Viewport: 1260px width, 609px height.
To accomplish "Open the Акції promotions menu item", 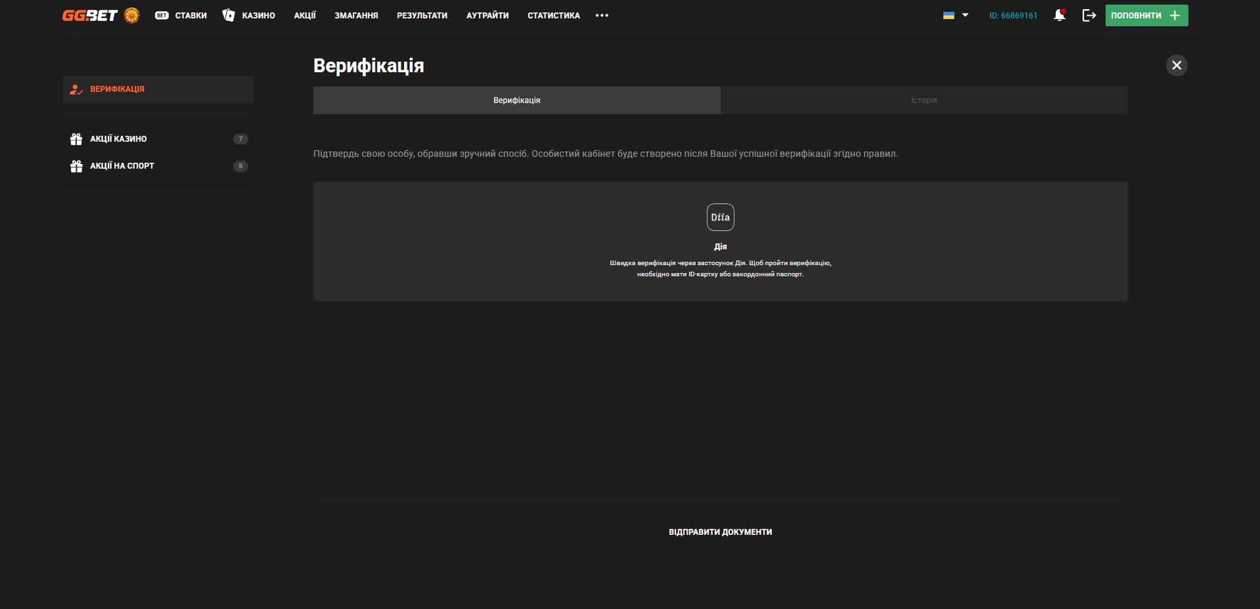I will click(x=305, y=15).
